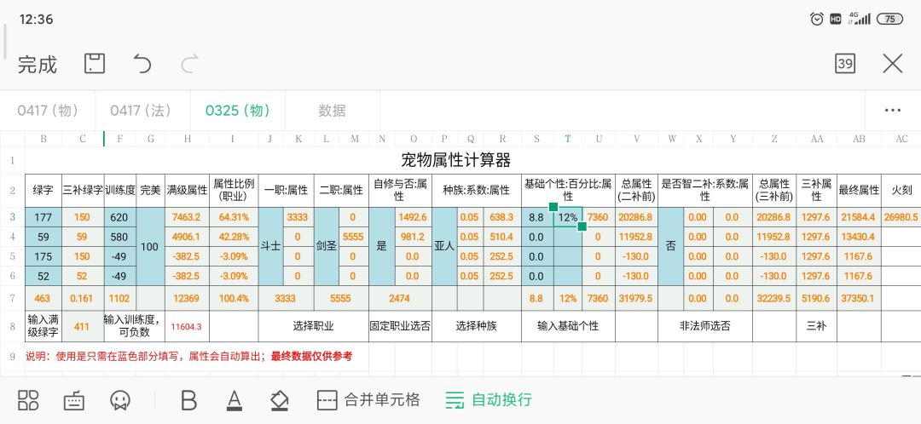Select the title cell 宠物属性计算器

pyautogui.click(x=455, y=159)
